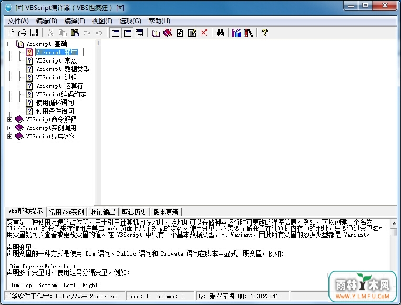Click the purple book icon of VBScript经典实例

19,136
